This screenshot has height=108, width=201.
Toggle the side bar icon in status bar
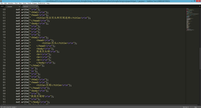click(x=2, y=107)
